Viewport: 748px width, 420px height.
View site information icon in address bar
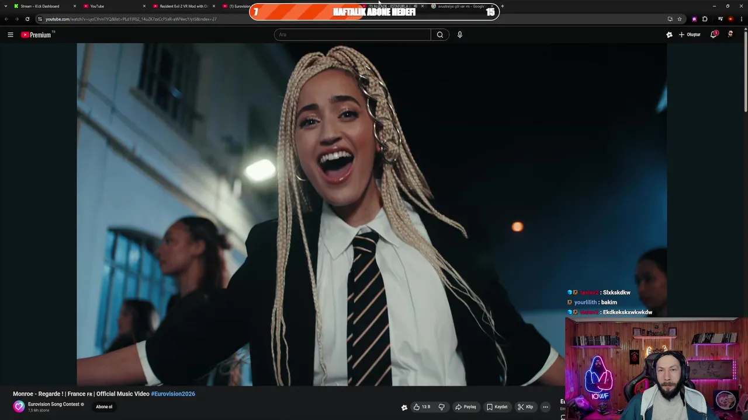pyautogui.click(x=40, y=19)
